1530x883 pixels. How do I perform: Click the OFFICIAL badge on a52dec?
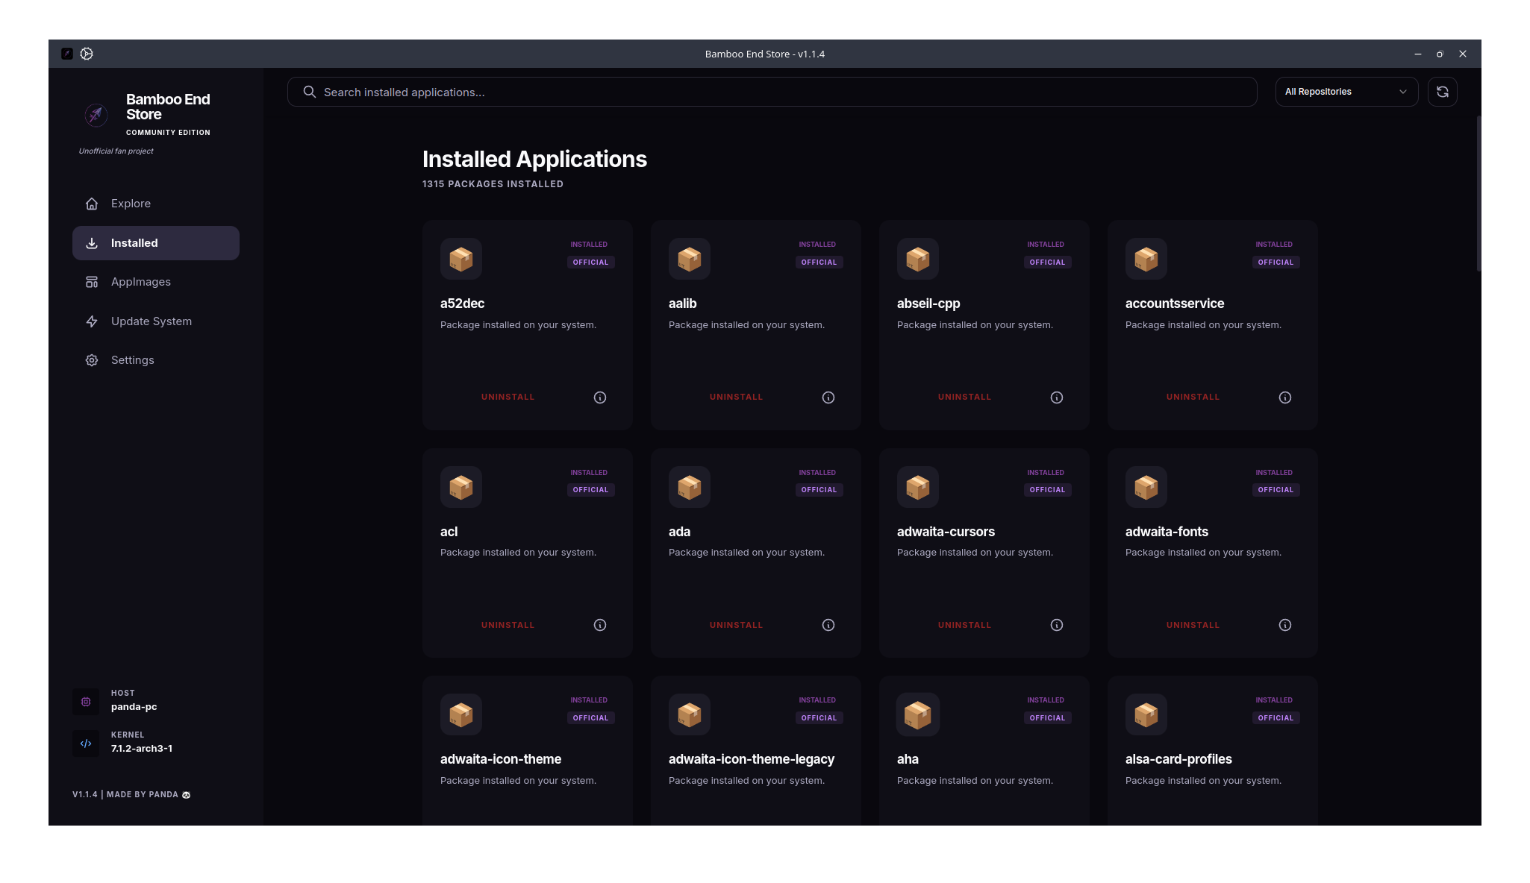[x=590, y=263]
